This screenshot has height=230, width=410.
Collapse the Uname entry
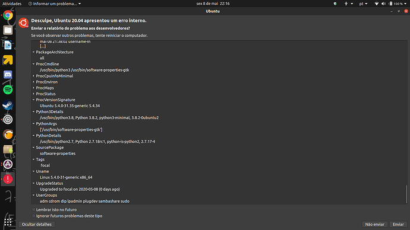coord(33,171)
